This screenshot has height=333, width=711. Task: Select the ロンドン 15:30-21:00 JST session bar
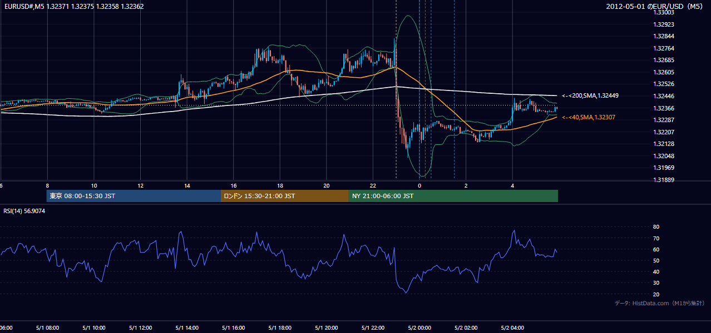(285, 196)
